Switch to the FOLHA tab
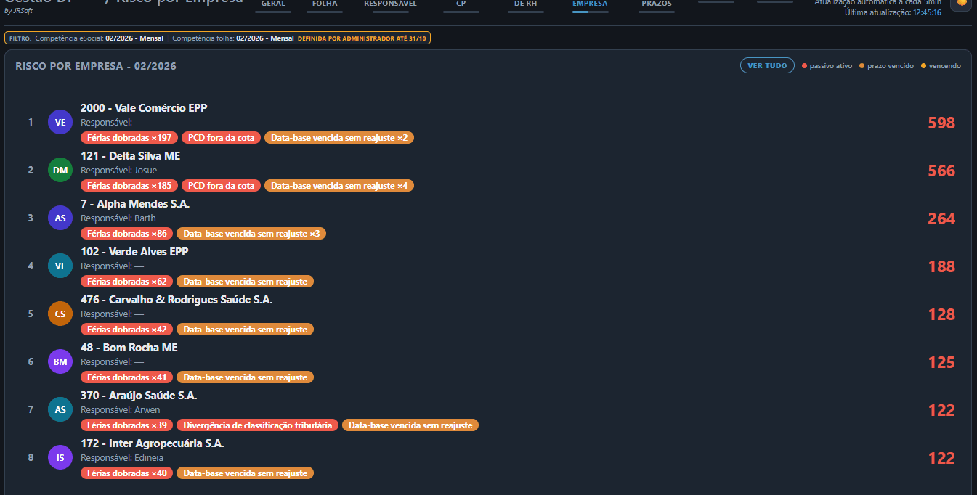Image resolution: width=977 pixels, height=495 pixels. (325, 4)
